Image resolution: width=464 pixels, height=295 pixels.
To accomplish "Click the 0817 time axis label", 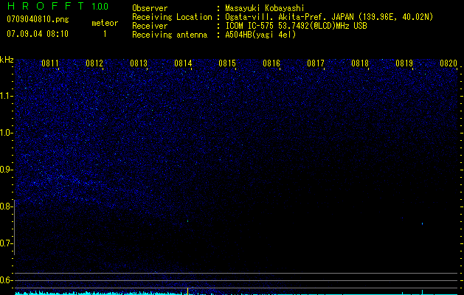I will [316, 63].
